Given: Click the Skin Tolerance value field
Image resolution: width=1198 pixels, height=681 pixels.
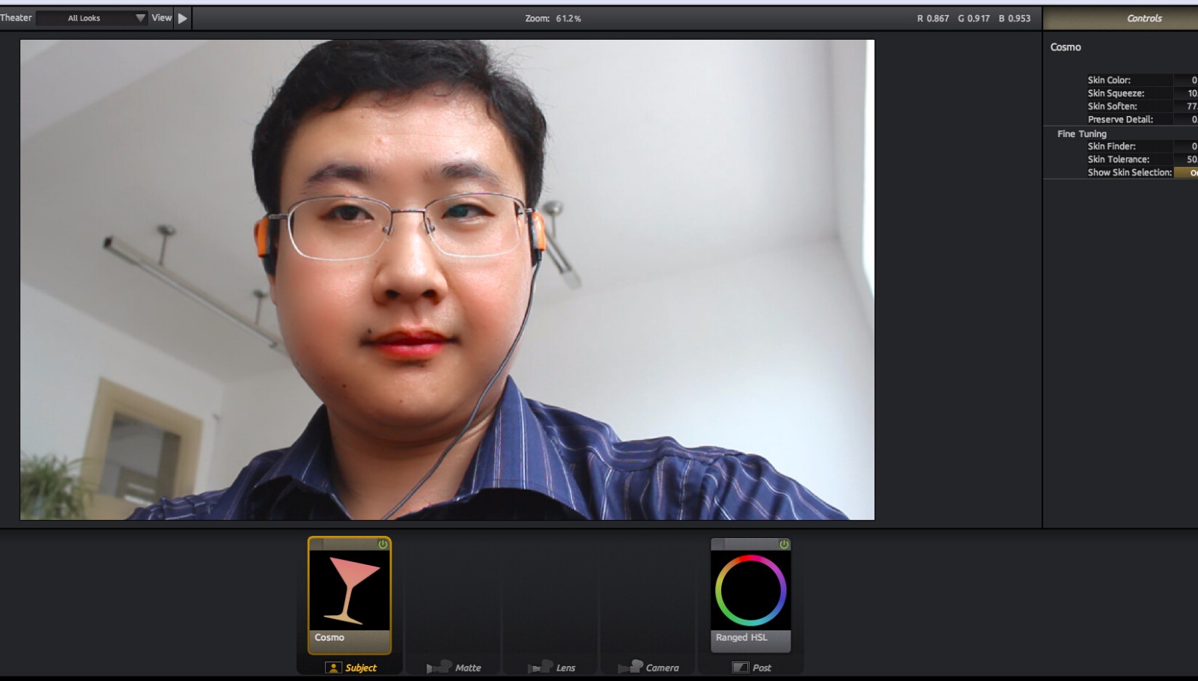Looking at the screenshot, I should pyautogui.click(x=1186, y=159).
